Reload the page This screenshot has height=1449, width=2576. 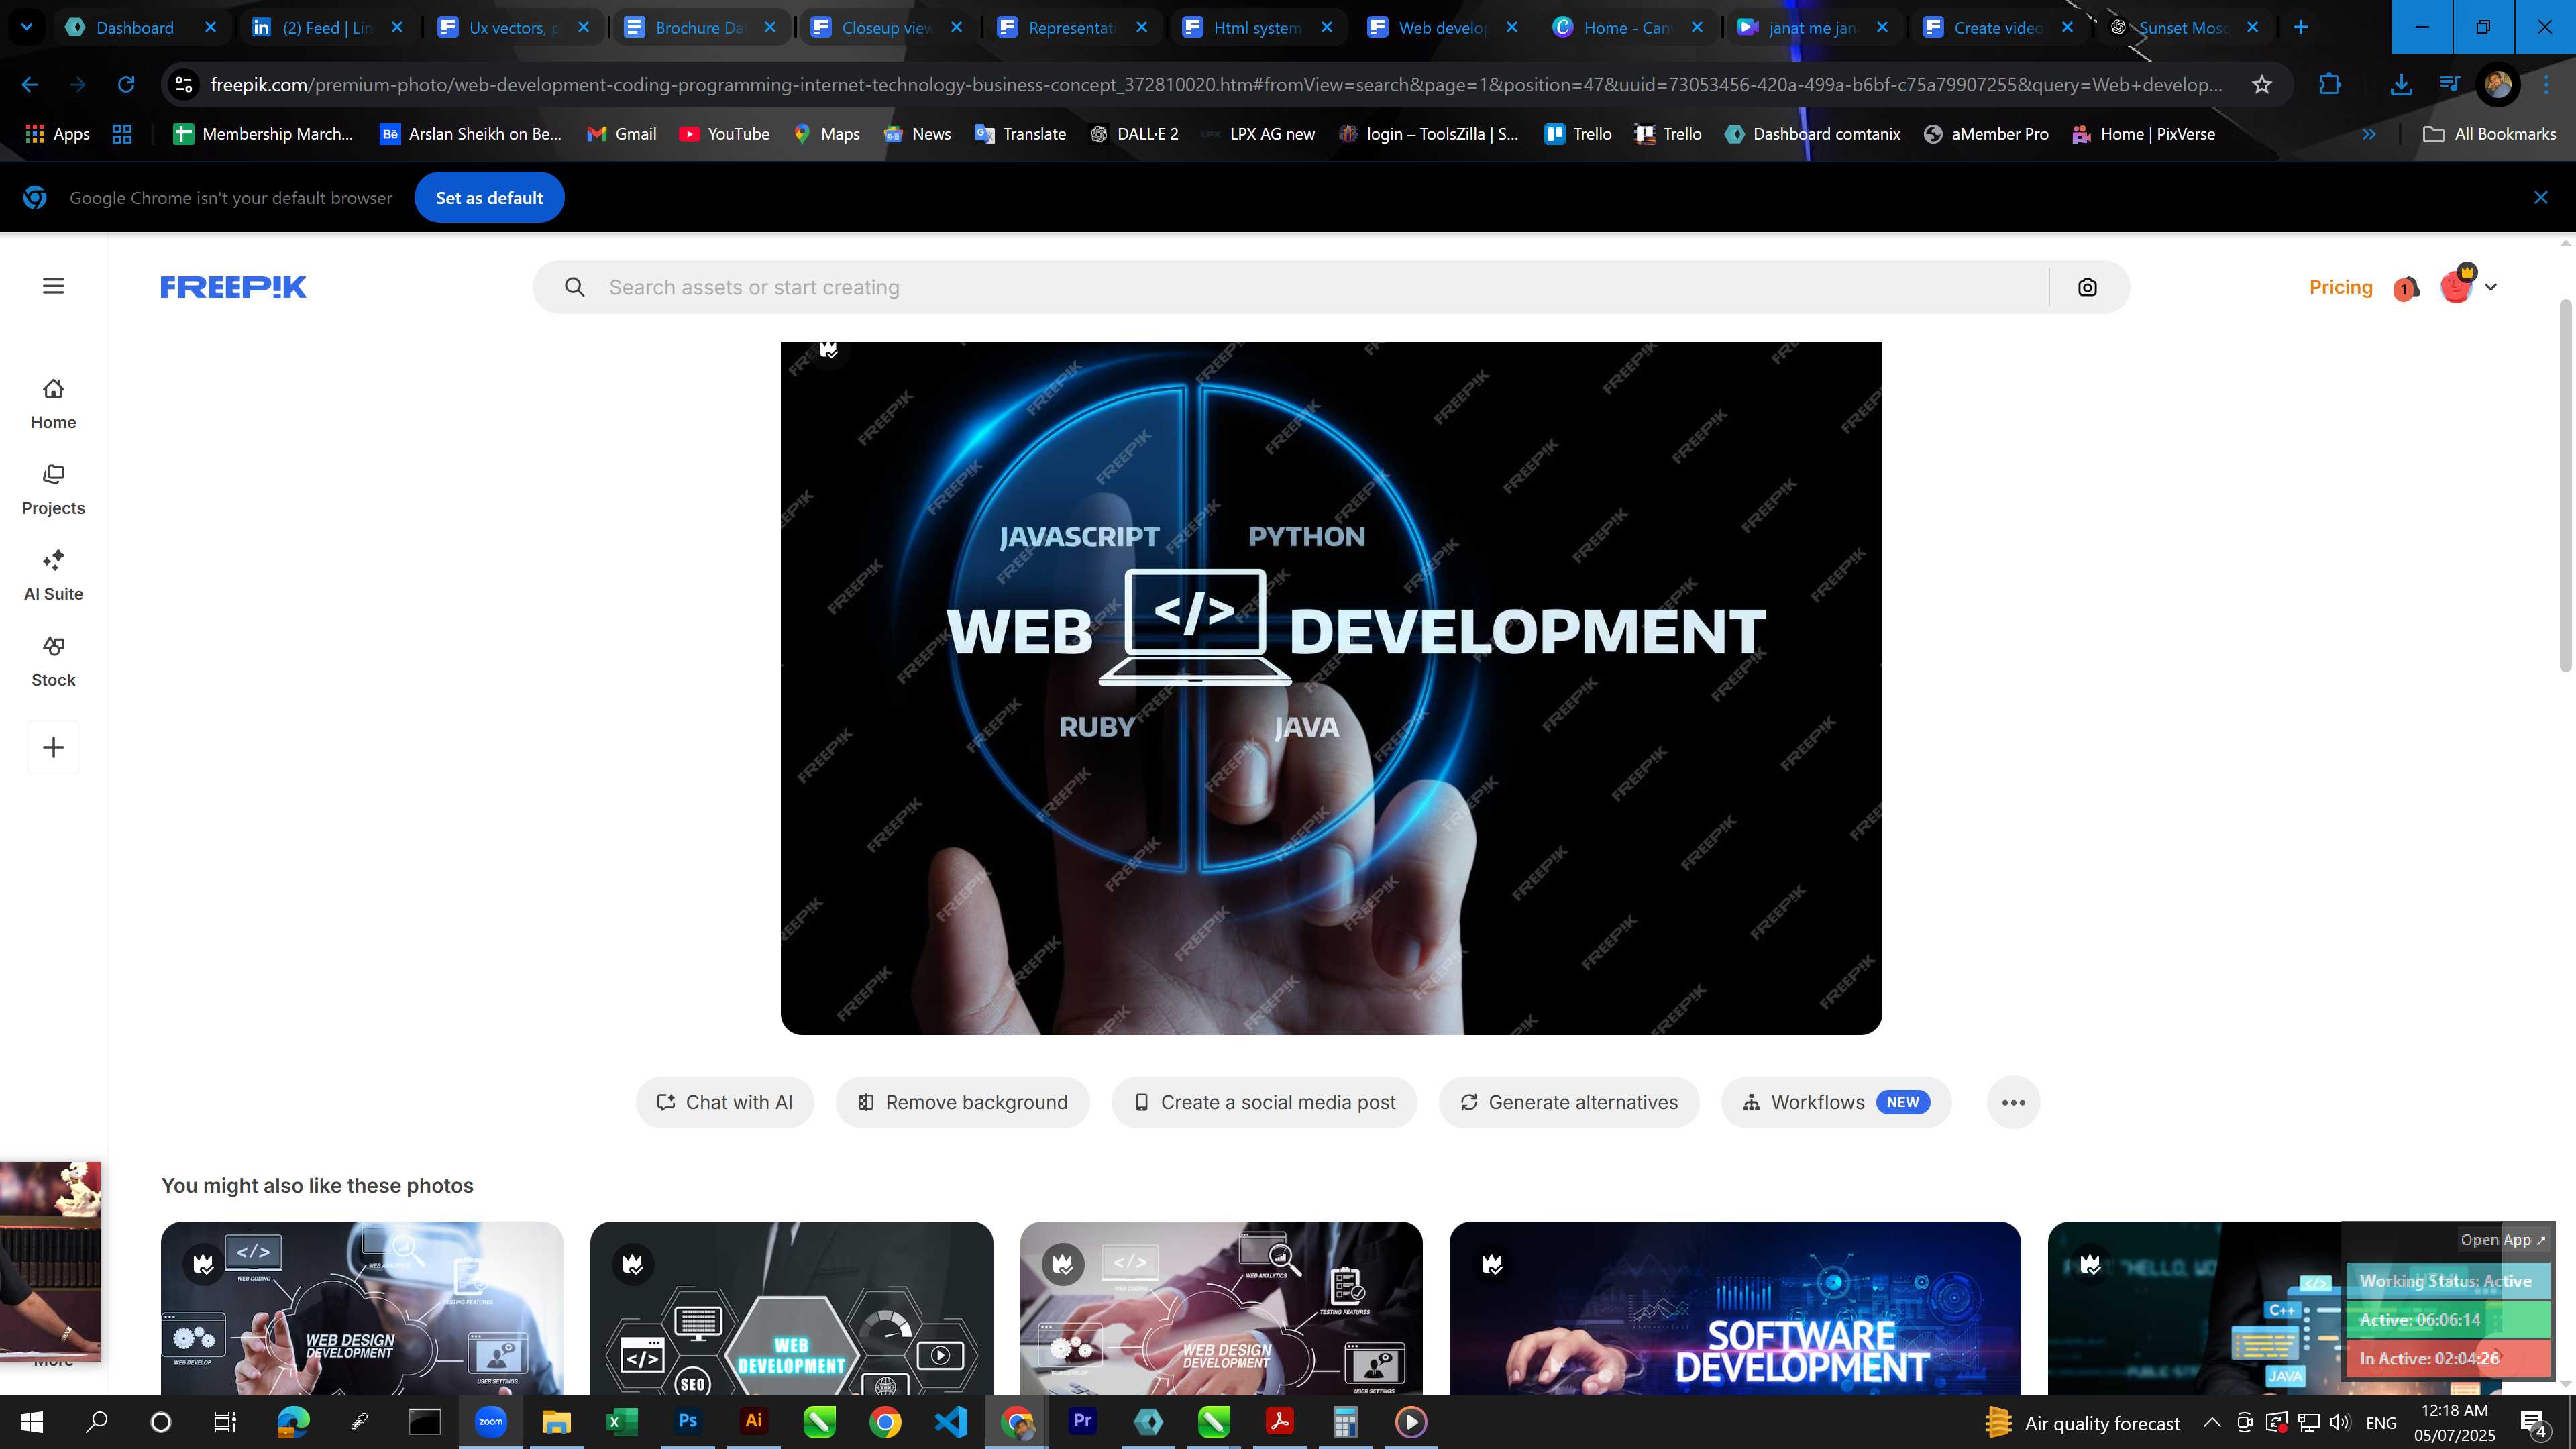126,85
